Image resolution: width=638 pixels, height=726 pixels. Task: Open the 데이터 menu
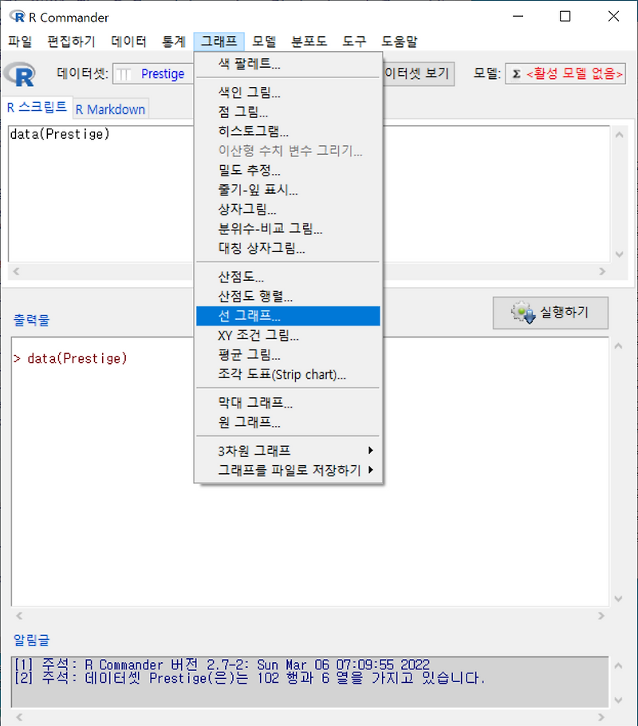[x=128, y=41]
